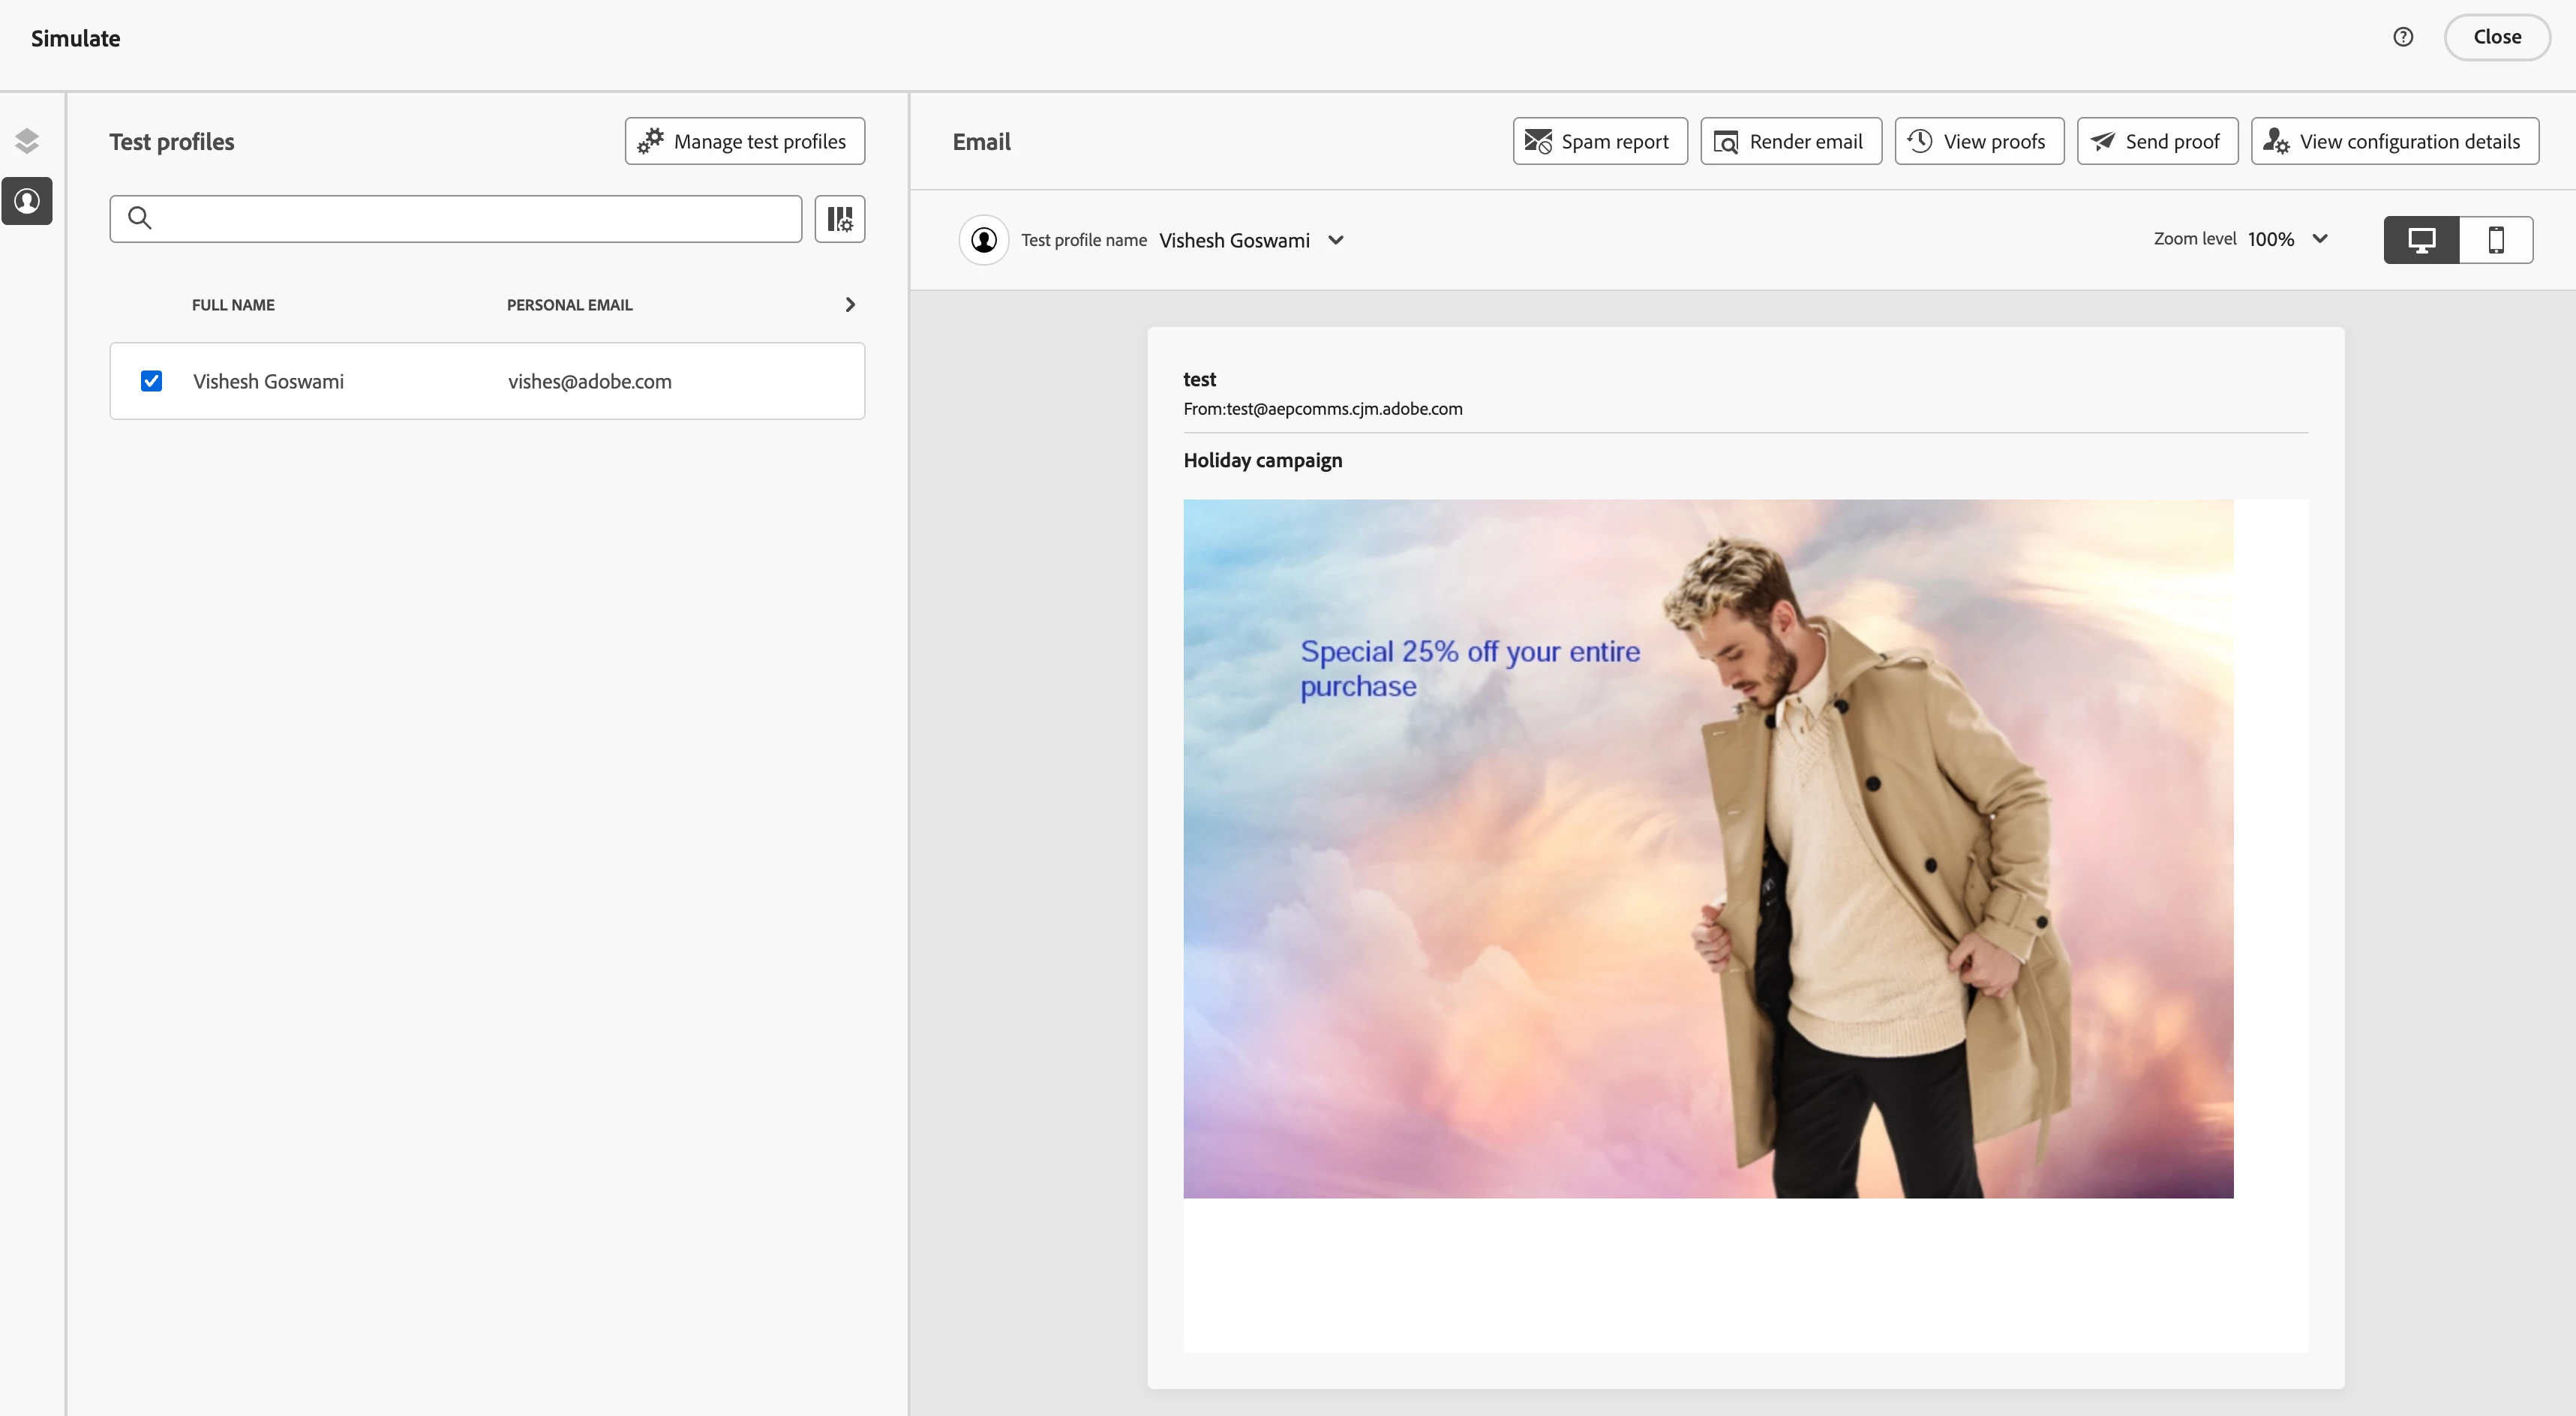Open View proofs
This screenshot has width=2576, height=1416.
point(1978,141)
